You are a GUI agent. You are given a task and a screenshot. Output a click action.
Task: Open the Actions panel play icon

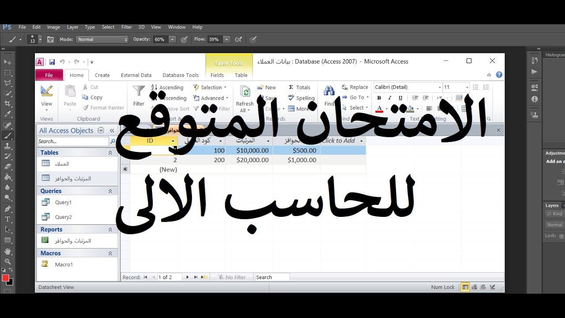pyautogui.click(x=535, y=72)
